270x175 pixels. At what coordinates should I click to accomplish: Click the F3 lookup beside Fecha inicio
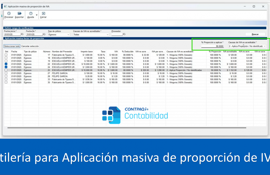tap(22, 35)
